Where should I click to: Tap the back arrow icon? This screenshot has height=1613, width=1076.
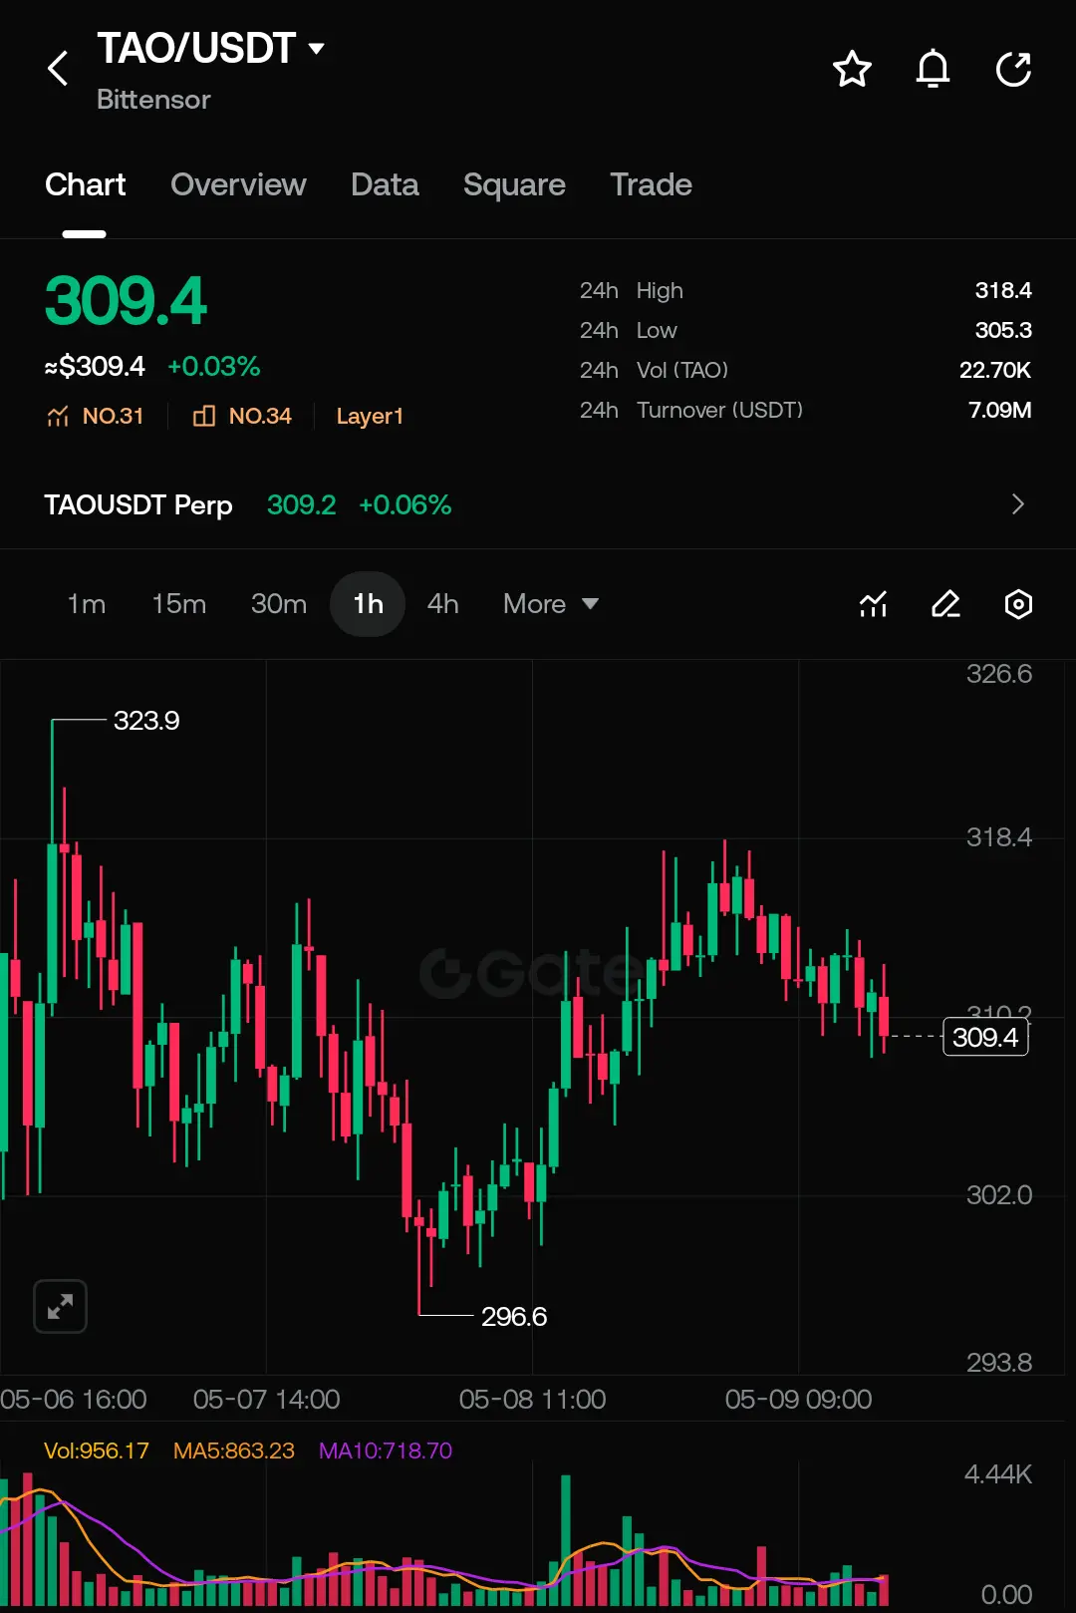59,69
